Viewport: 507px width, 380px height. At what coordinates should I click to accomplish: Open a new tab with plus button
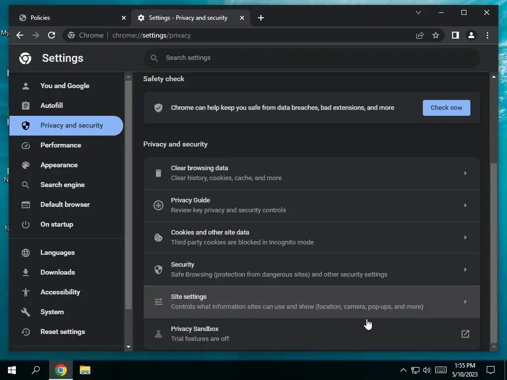260,18
